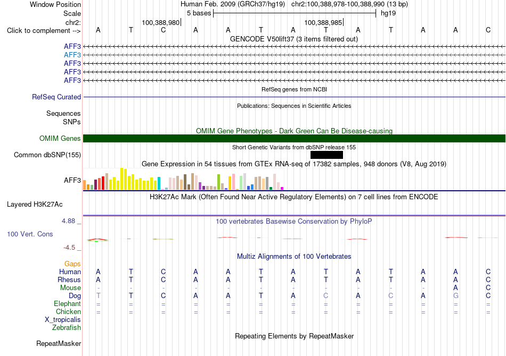
Task: Open Publications: Sequences in Scientific Articles title
Action: 294,106
